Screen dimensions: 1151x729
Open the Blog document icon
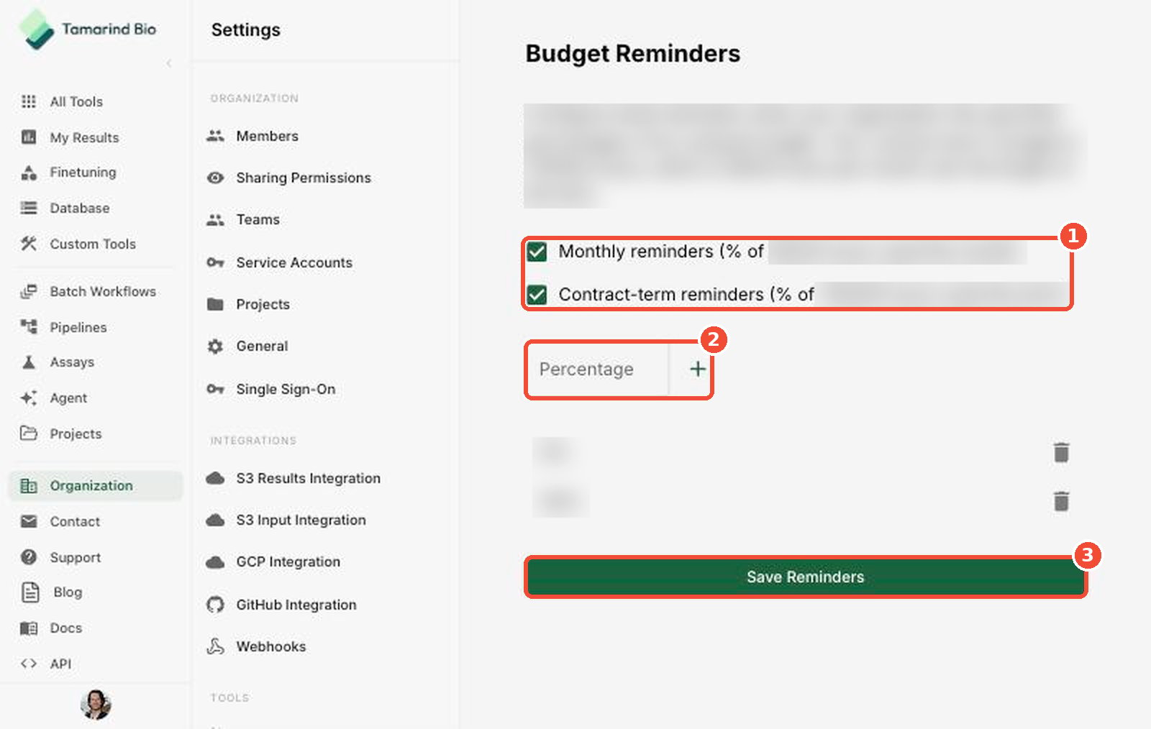pos(30,592)
